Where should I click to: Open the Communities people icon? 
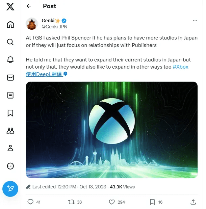tap(10, 131)
